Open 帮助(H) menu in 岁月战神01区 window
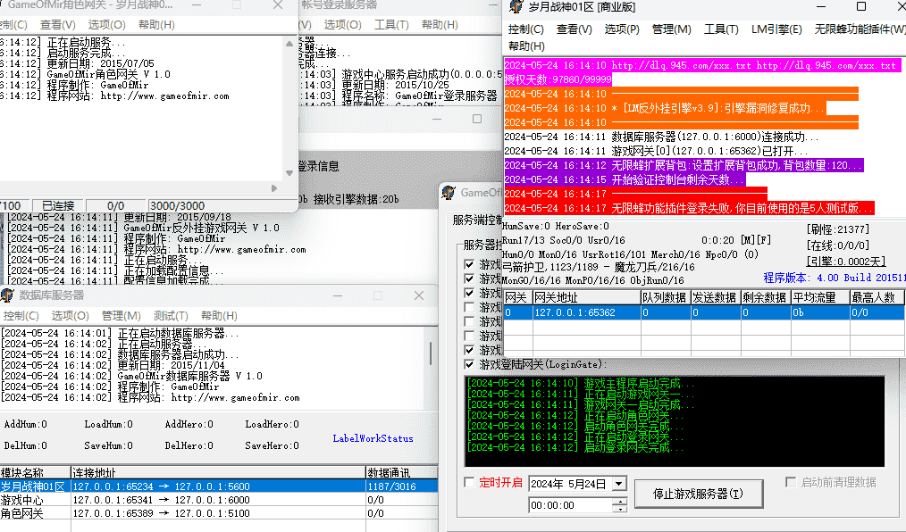The width and height of the screenshot is (906, 532). click(x=526, y=46)
